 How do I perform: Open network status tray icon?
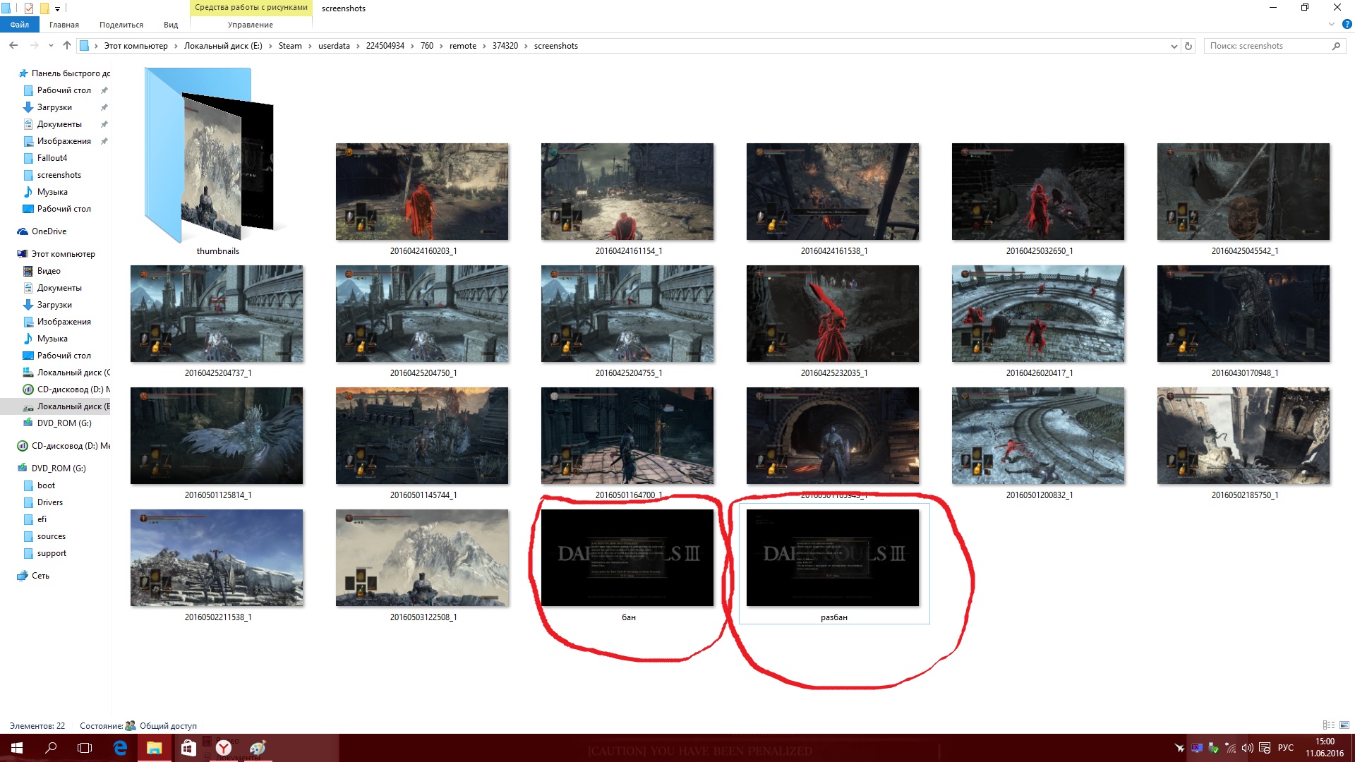1231,748
